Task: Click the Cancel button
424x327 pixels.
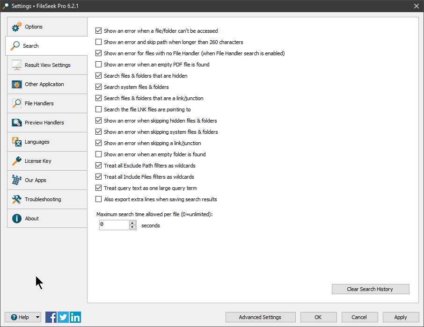Action: [x=359, y=317]
